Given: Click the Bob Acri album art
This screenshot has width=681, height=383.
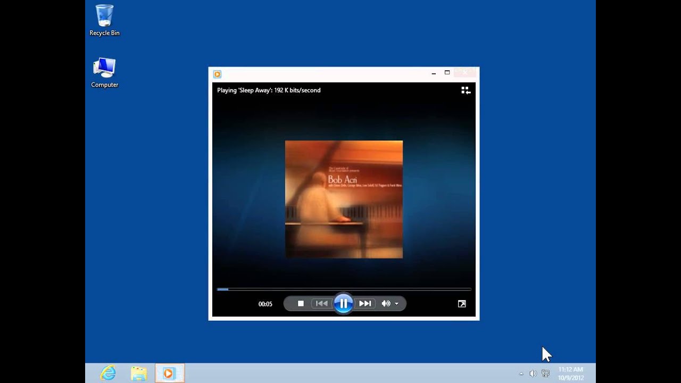Looking at the screenshot, I should click(x=344, y=199).
